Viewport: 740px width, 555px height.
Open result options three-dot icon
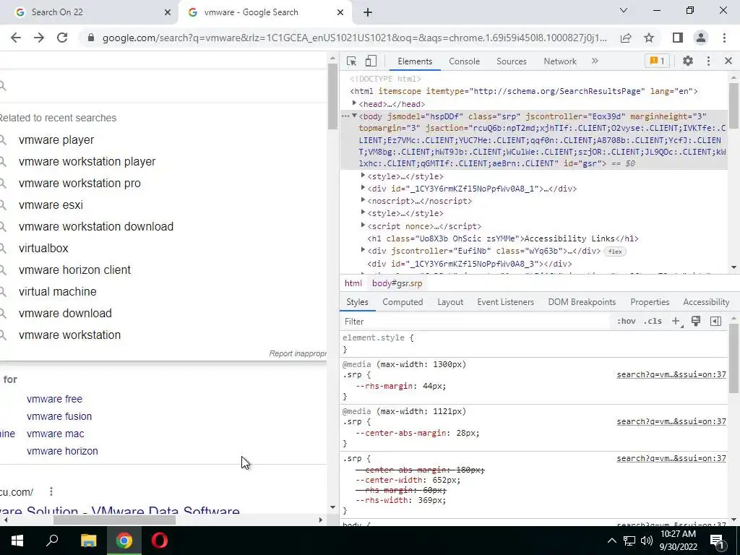51,491
